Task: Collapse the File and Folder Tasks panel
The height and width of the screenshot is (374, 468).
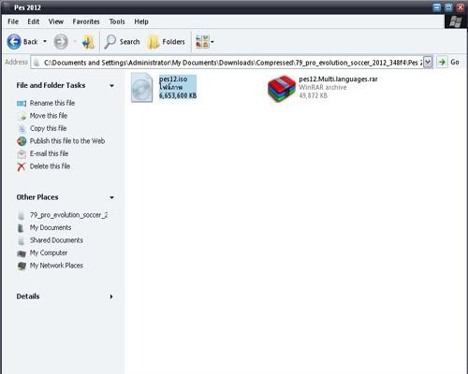Action: click(x=111, y=85)
